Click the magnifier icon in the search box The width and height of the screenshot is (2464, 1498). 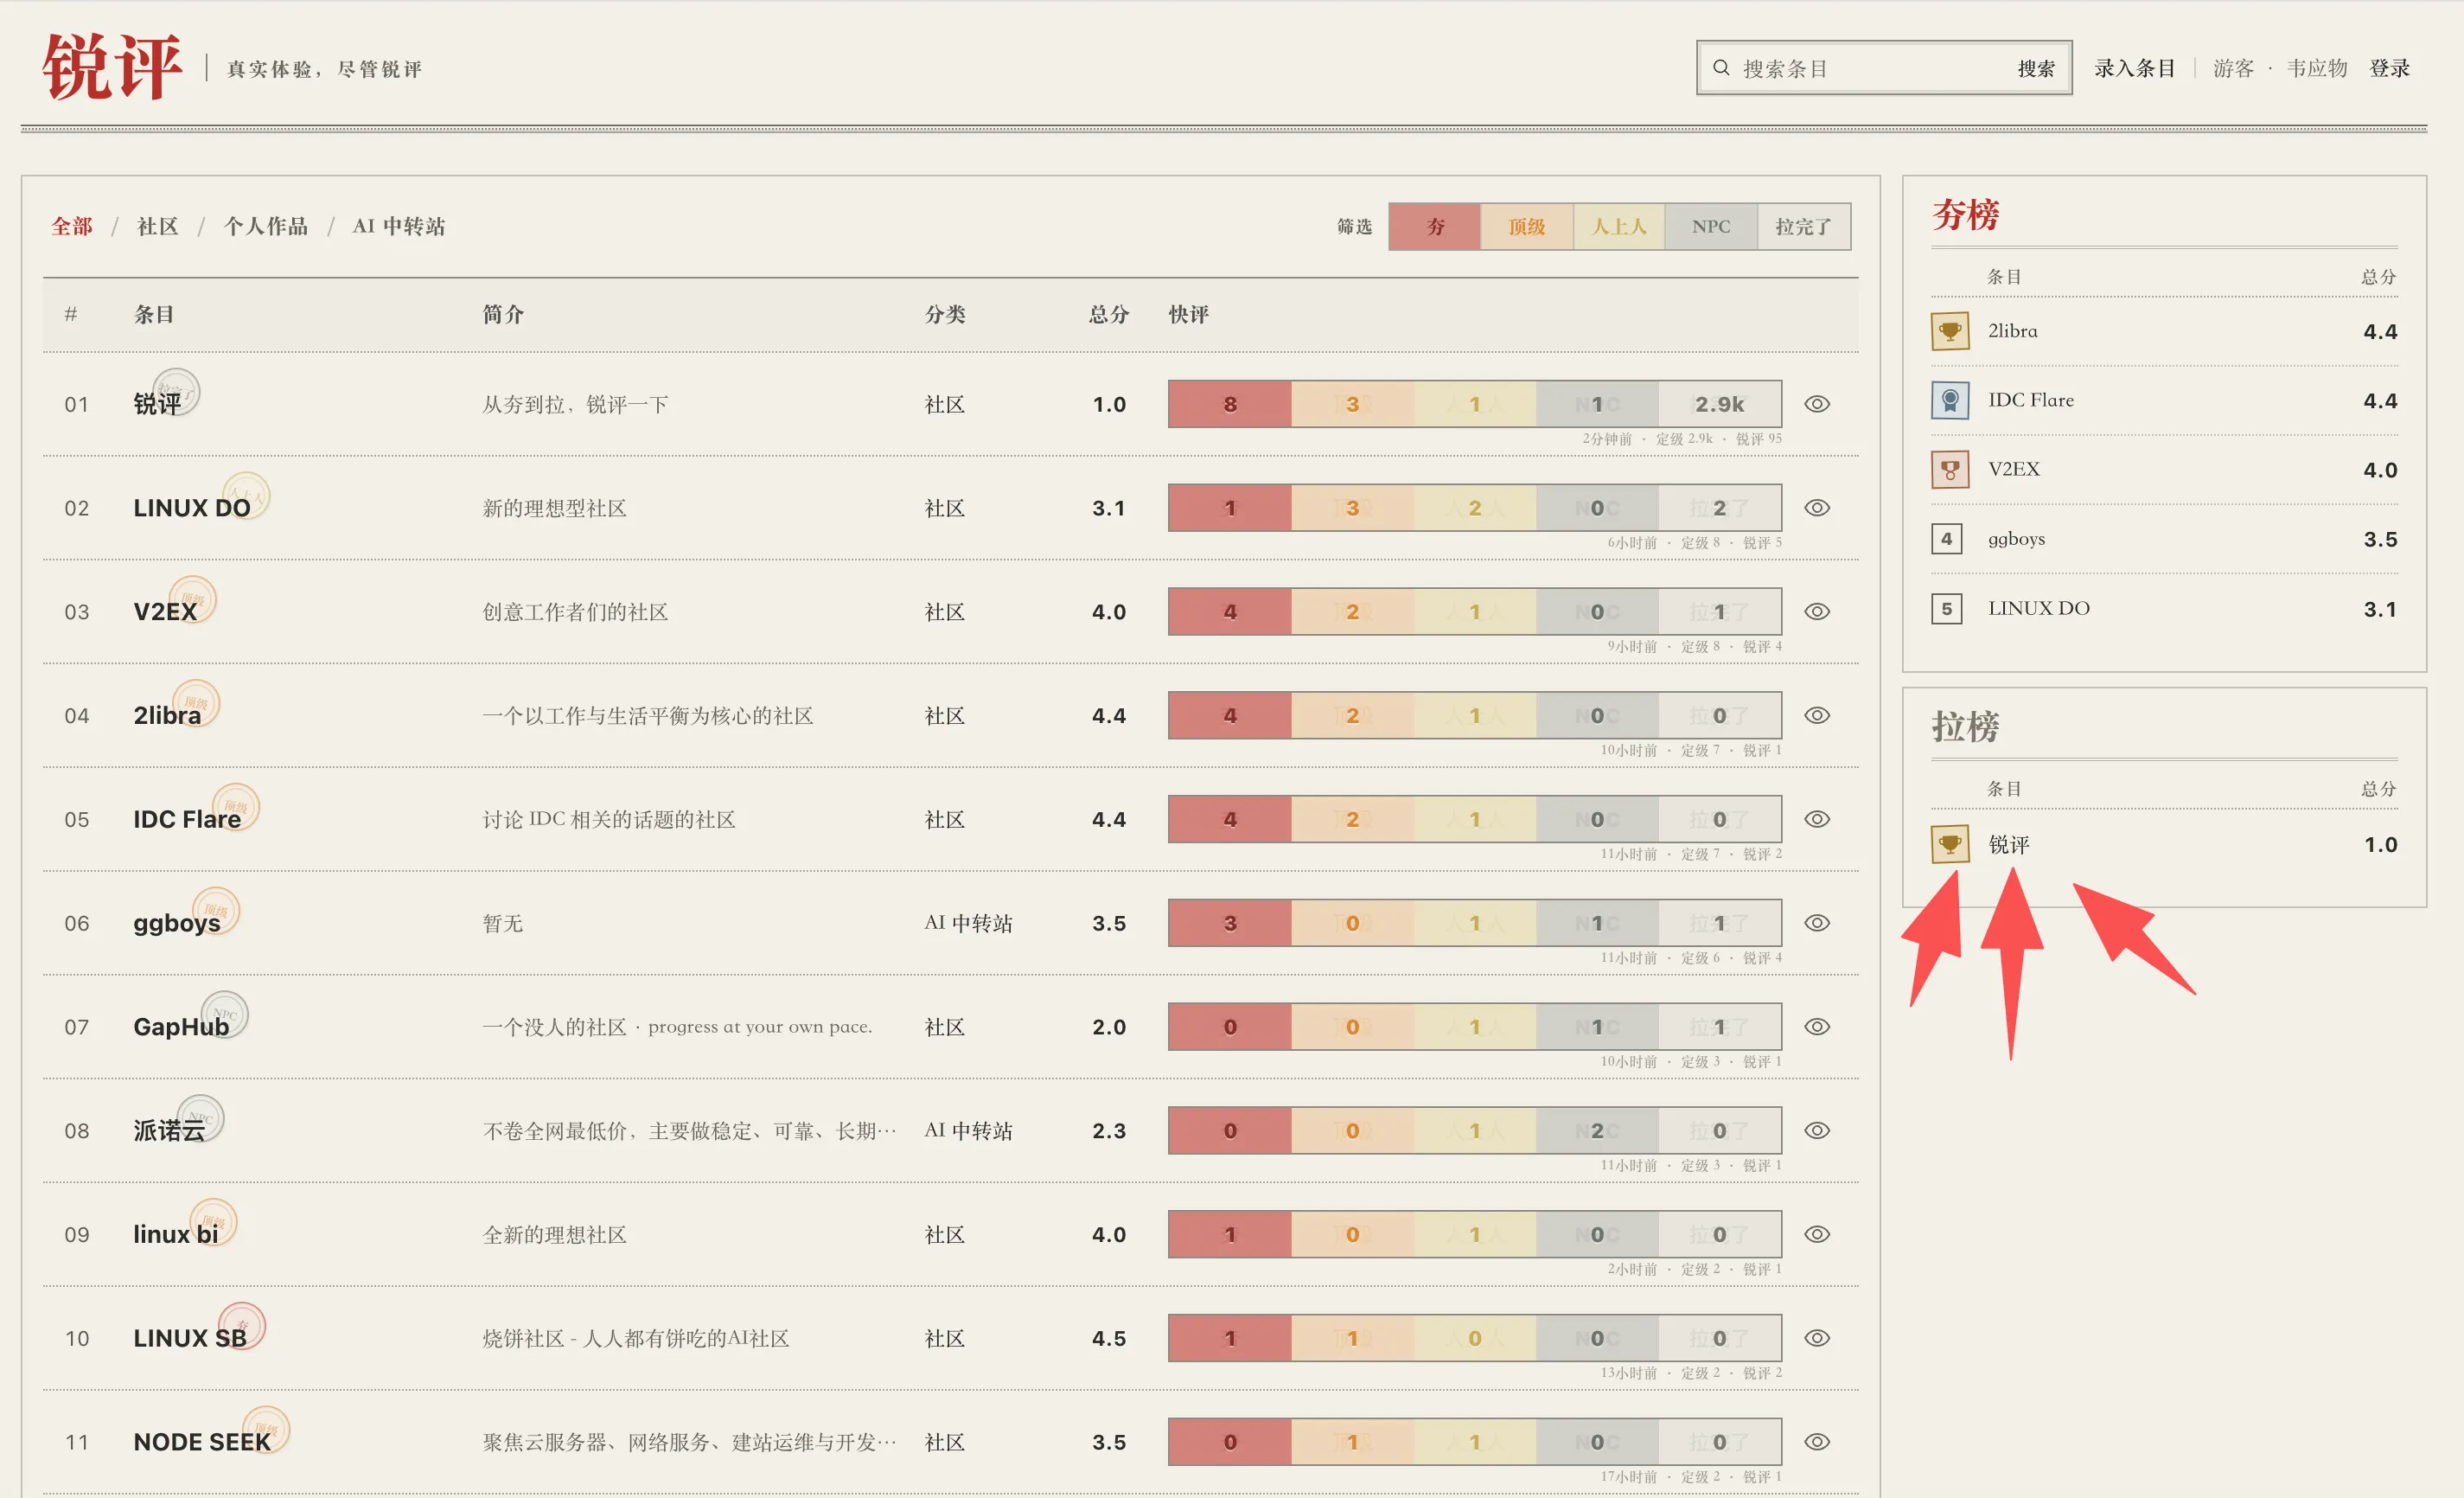pos(1721,68)
